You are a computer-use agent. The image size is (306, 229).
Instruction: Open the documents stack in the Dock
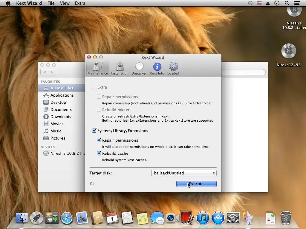click(270, 218)
